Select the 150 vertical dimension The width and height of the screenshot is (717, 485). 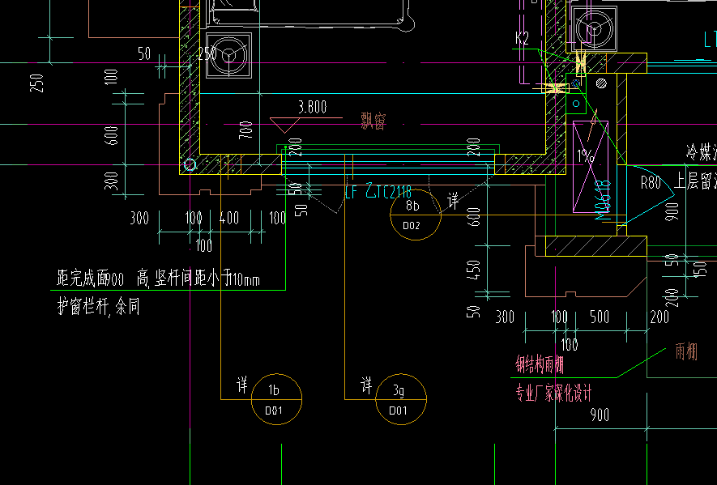click(x=700, y=268)
